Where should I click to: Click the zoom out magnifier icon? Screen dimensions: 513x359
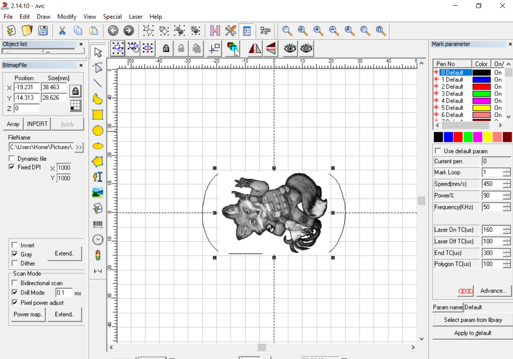pos(334,31)
